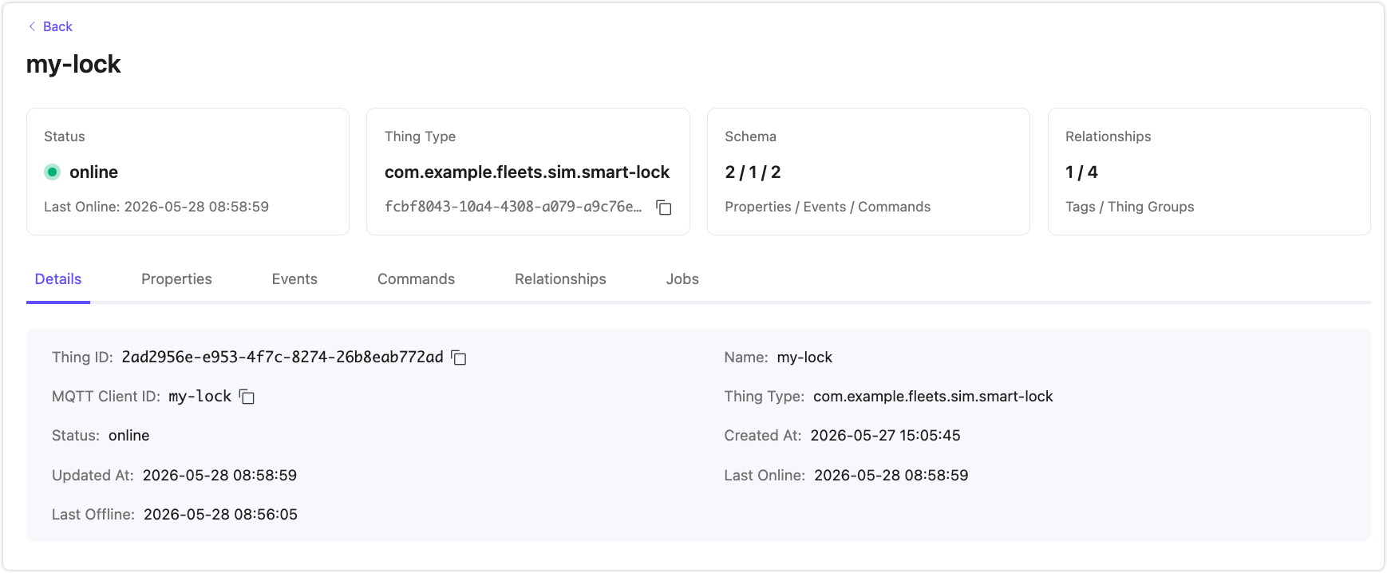Open the Commands tab
The width and height of the screenshot is (1387, 573).
[x=416, y=279]
